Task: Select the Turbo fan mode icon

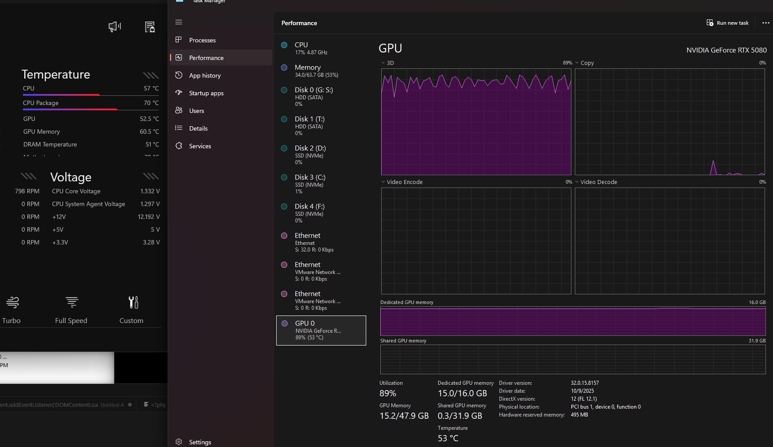Action: [x=12, y=302]
